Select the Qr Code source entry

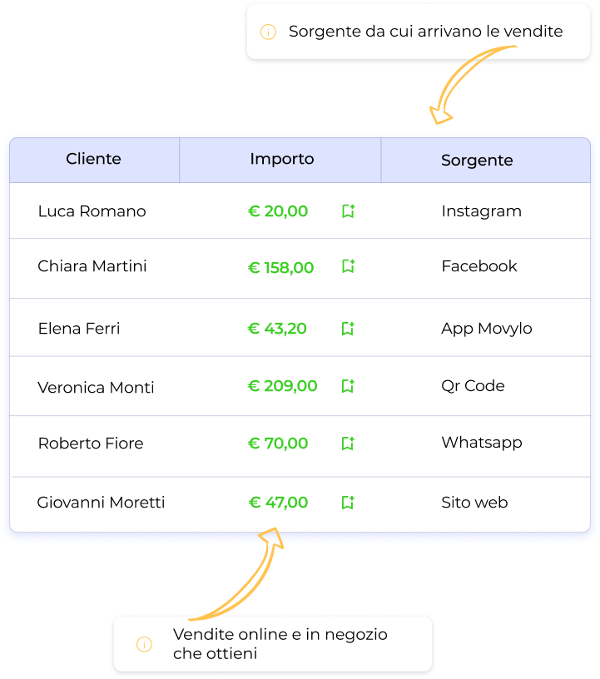pyautogui.click(x=473, y=386)
